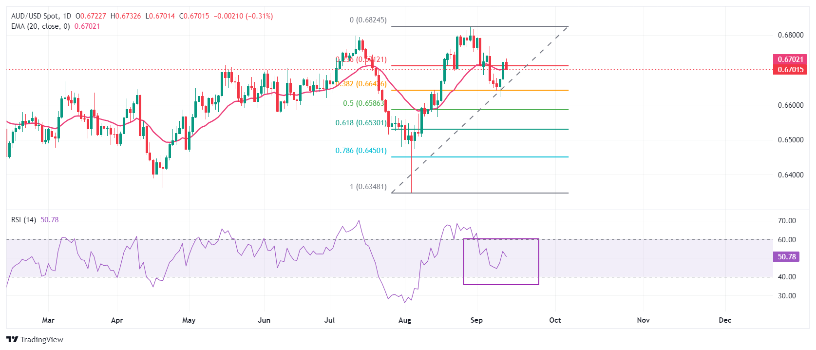Click the 0.5 (0.65863) Fibonacci level label
The width and height of the screenshot is (816, 350).
pos(363,103)
